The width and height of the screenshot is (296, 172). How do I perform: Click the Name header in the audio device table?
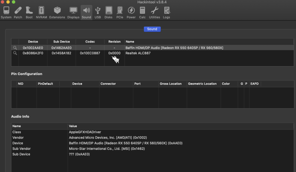click(x=130, y=42)
